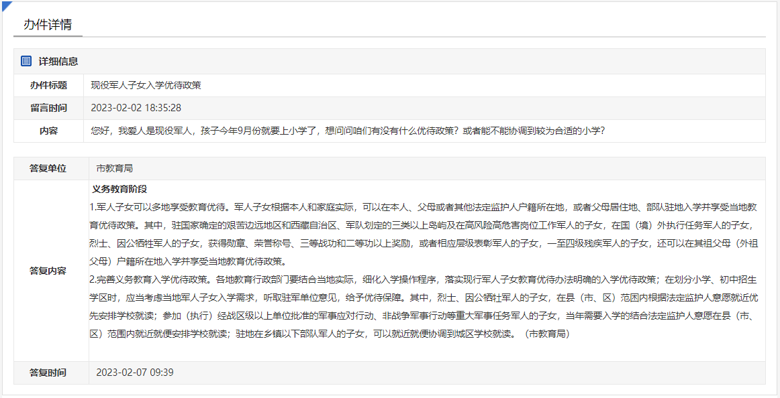Select the title 现役军人子女入学优待政策
780x398 pixels.
pos(146,85)
